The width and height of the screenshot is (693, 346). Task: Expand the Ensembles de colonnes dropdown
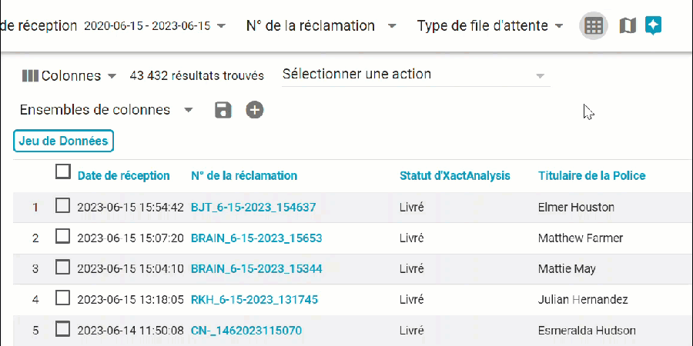click(x=189, y=110)
